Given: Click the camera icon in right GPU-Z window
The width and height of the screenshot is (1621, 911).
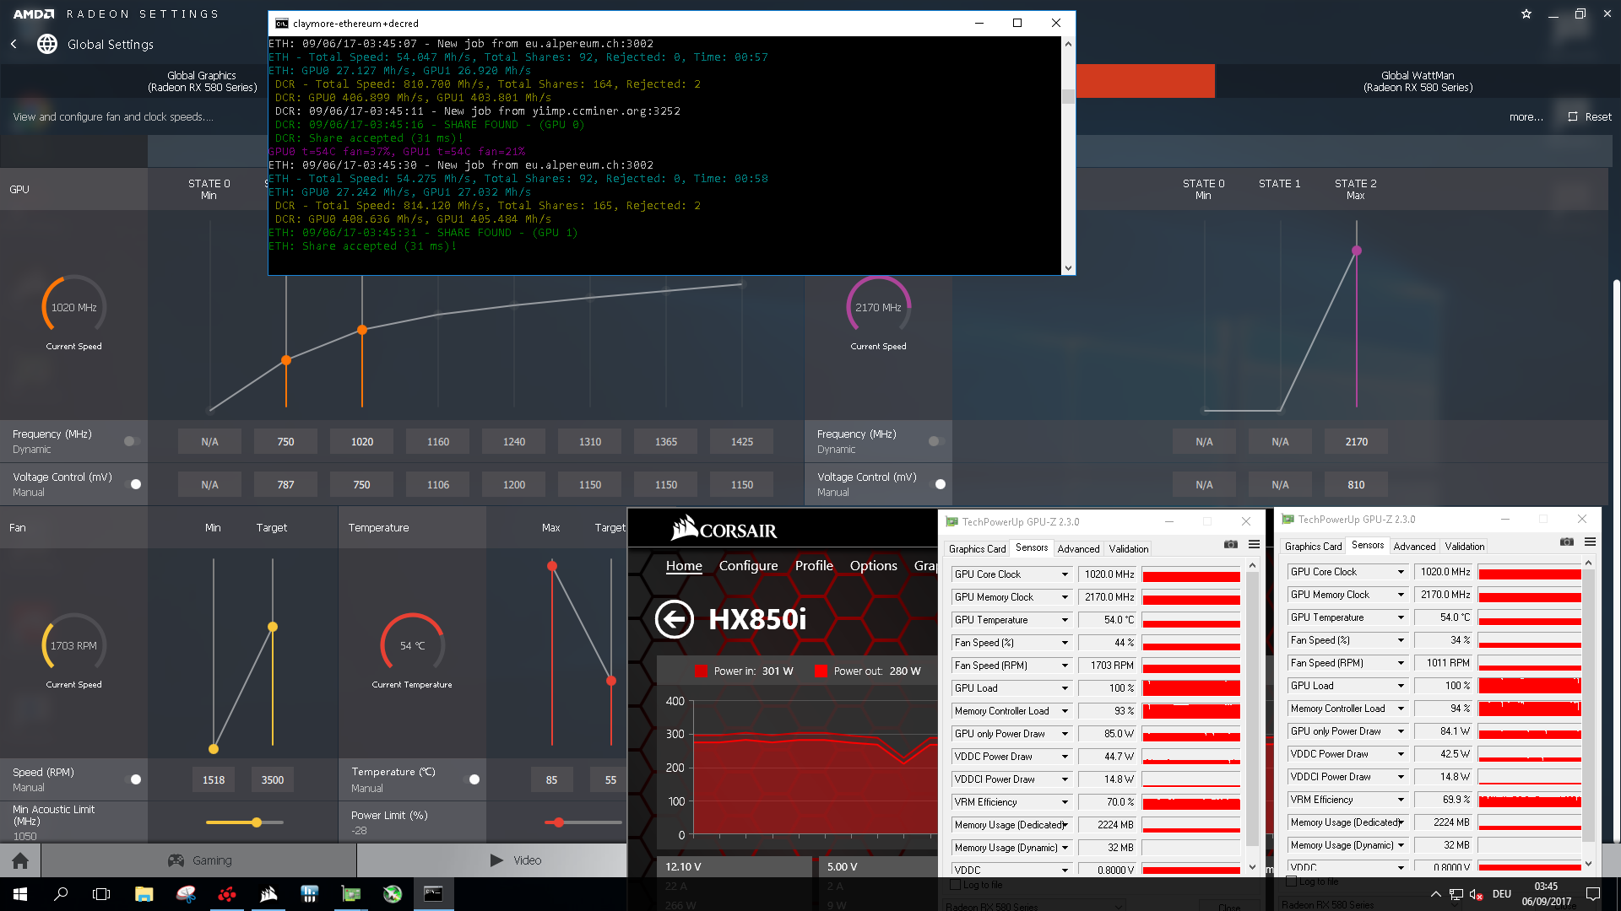Looking at the screenshot, I should click(x=1567, y=542).
